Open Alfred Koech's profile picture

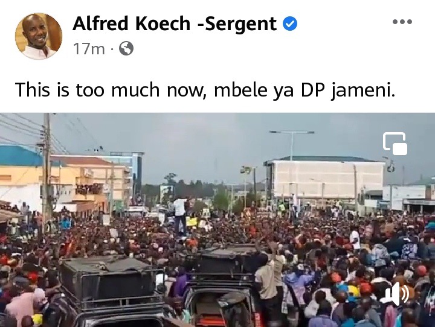click(x=39, y=36)
